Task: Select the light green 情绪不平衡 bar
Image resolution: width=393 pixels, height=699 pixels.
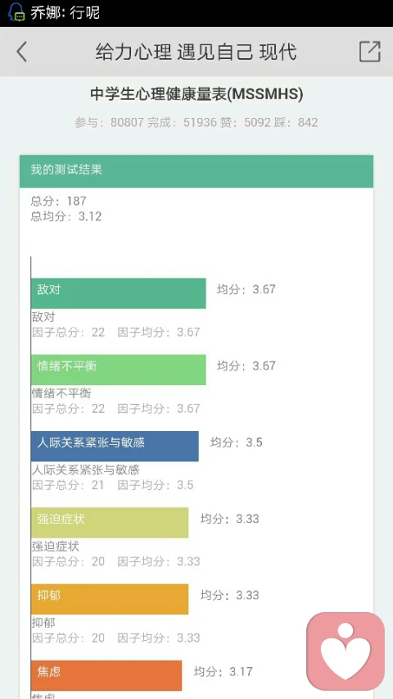Action: (119, 370)
